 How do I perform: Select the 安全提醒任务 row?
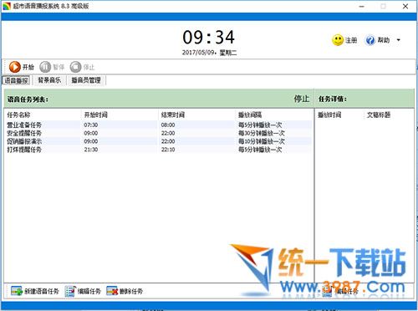[x=158, y=133]
